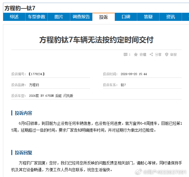Open the 资讯 tab
This screenshot has height=177, width=189.
coord(171,17)
